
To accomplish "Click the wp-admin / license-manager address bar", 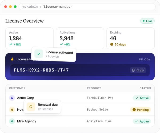I will tap(87, 7).
